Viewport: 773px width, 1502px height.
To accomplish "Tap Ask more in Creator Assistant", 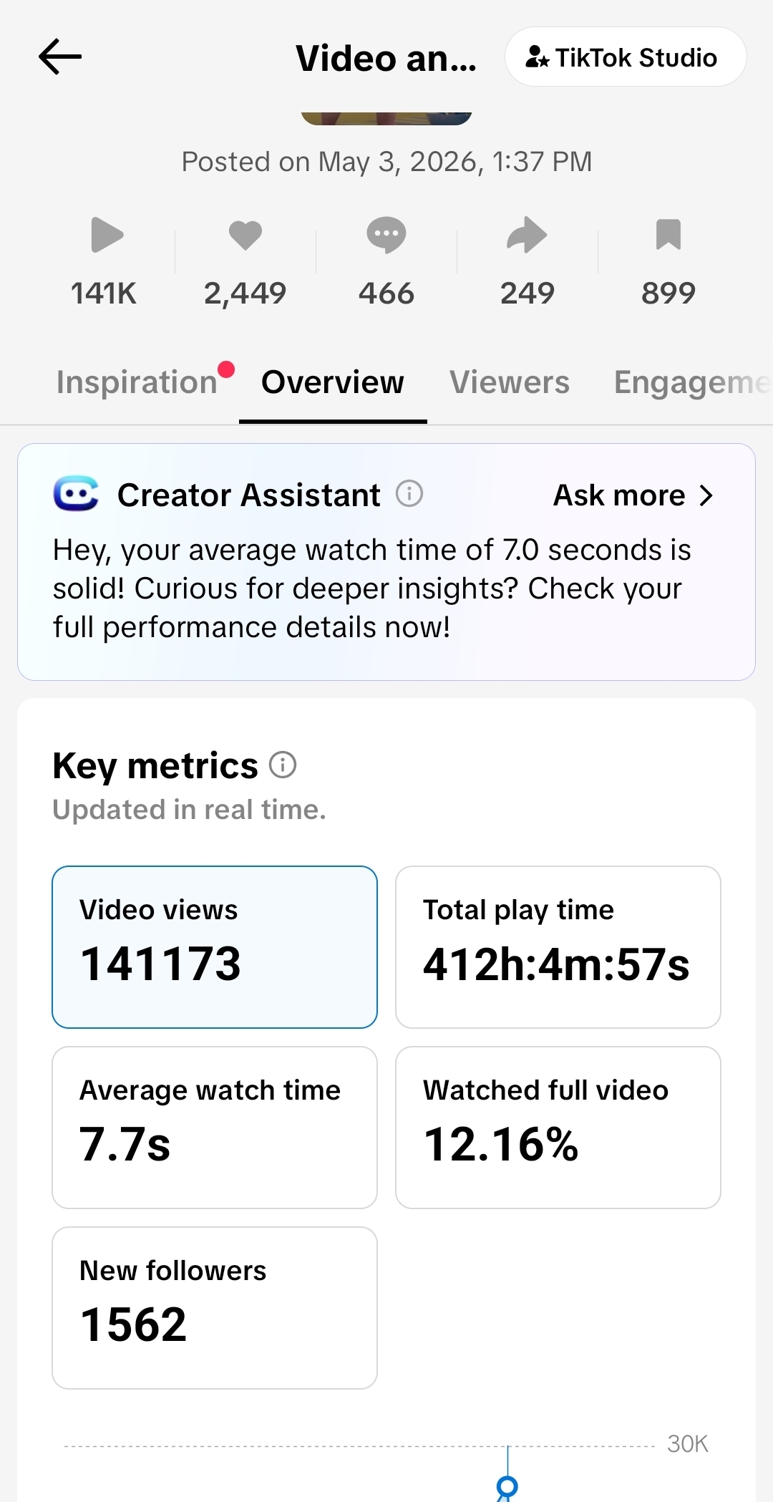I will point(619,495).
